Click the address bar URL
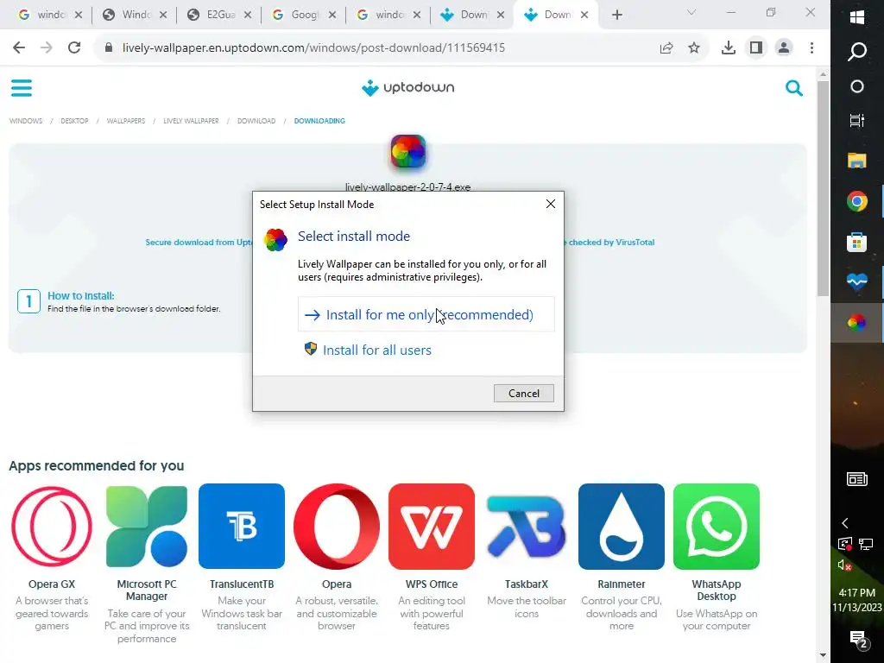Screen dimensions: 884x663 tap(313, 48)
